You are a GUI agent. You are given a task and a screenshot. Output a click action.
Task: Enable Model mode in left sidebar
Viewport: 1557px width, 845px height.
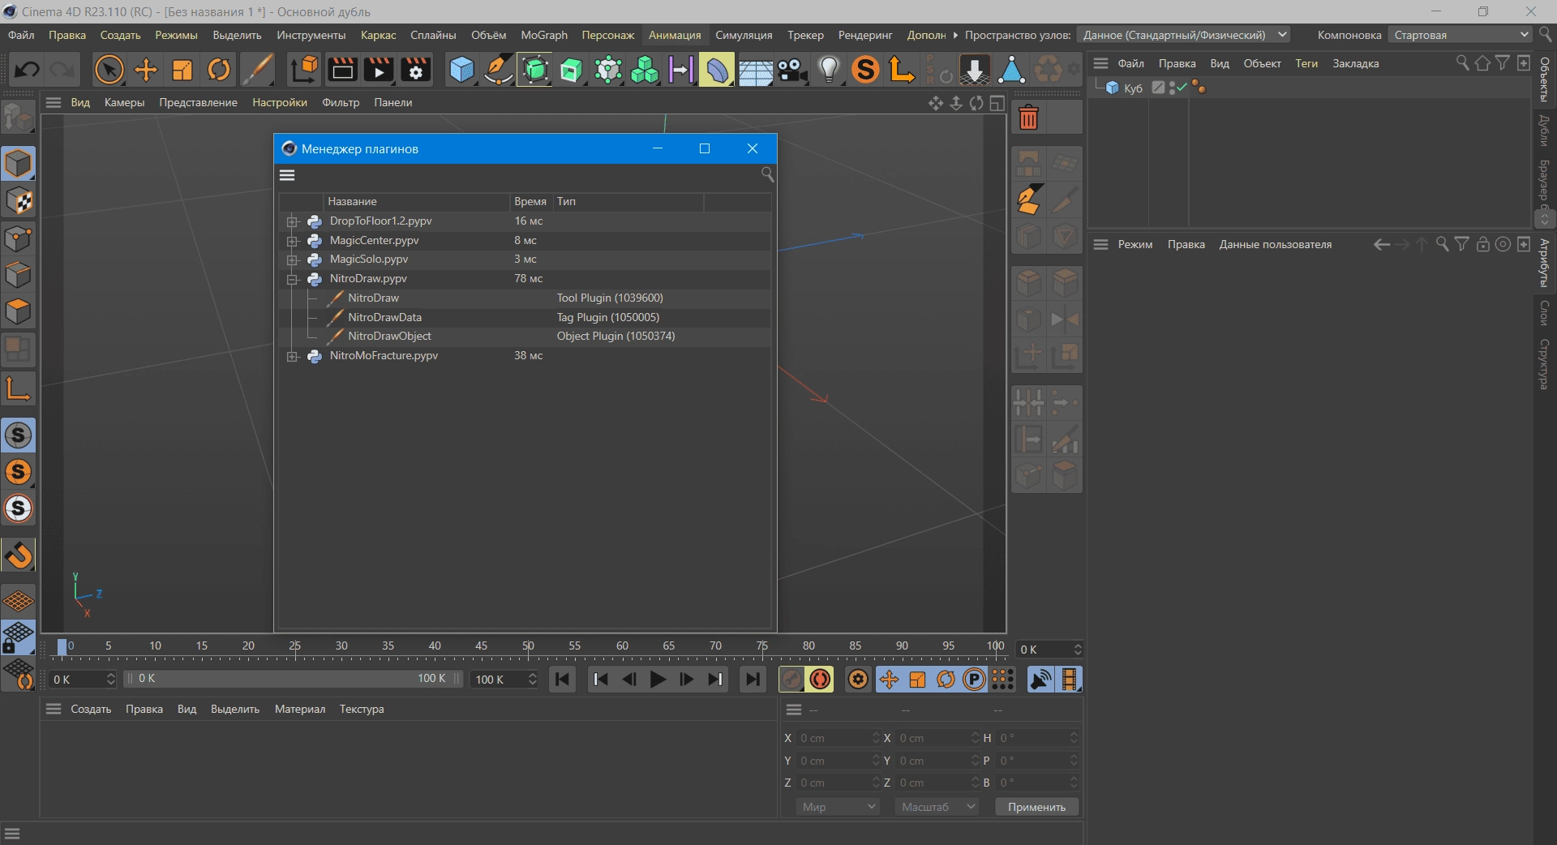point(19,164)
